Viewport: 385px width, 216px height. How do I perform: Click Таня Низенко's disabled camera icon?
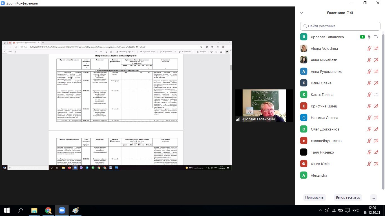(x=376, y=152)
